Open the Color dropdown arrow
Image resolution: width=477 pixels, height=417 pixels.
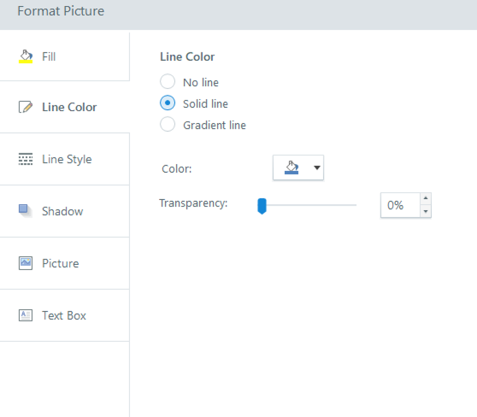(x=316, y=167)
